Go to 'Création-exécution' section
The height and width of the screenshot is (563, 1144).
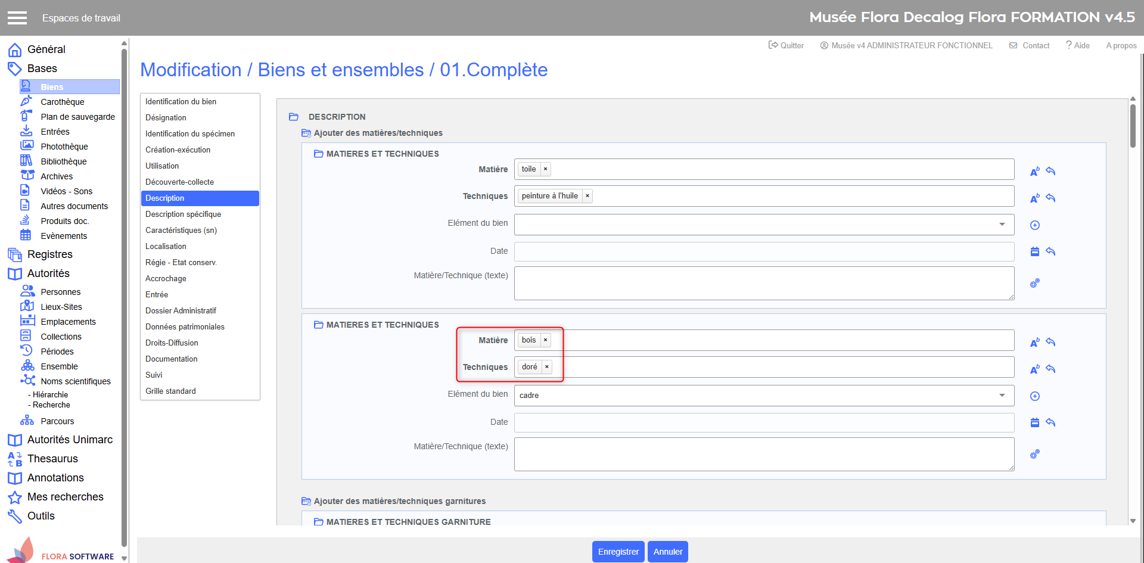[178, 150]
